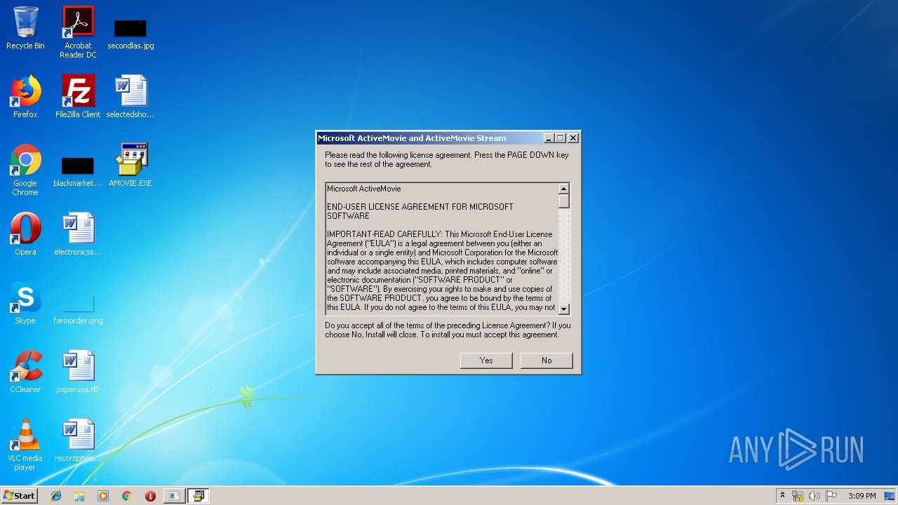Launch Chrome from the taskbar
The width and height of the screenshot is (898, 505).
click(x=127, y=496)
